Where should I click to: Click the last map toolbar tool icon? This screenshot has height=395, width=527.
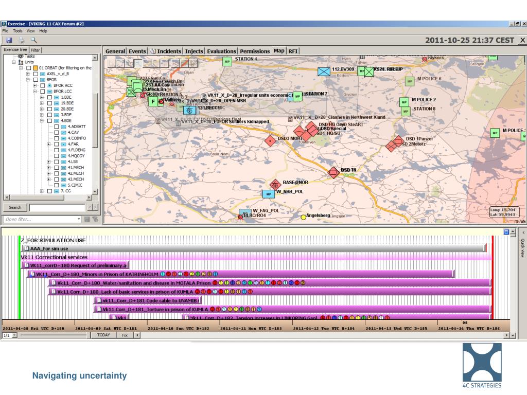pos(193,63)
